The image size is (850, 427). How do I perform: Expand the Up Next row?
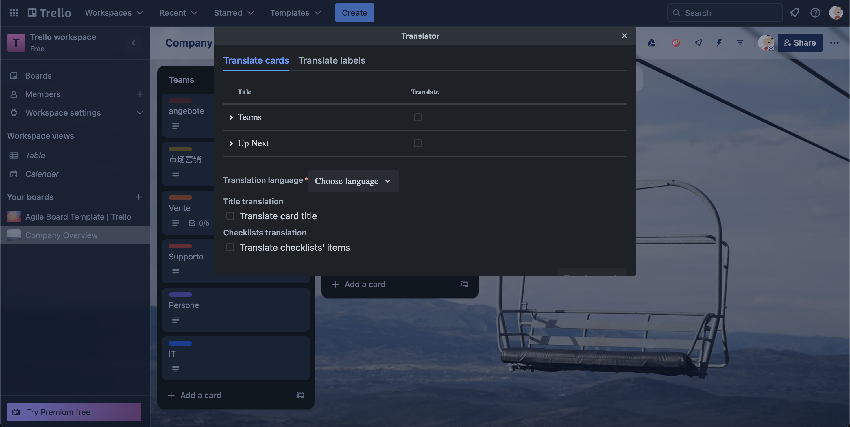tap(231, 143)
